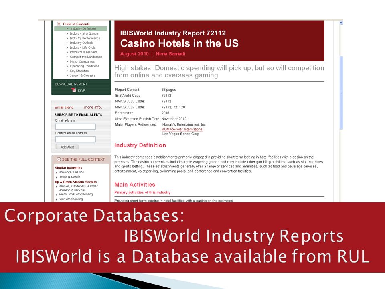Click the DOWNLOAD REPORT label
This screenshot has height=289, width=385.
(71, 84)
